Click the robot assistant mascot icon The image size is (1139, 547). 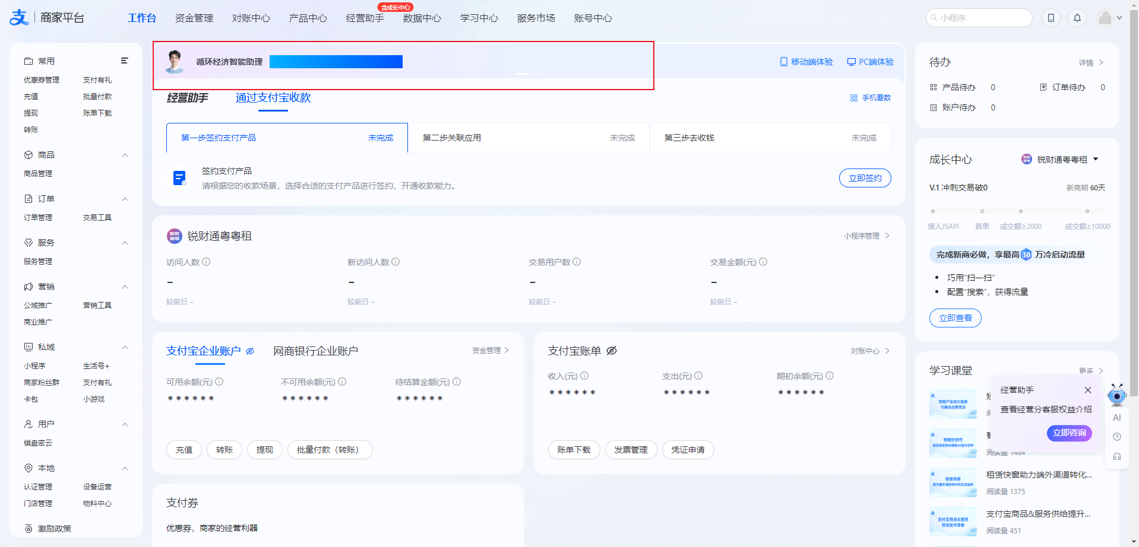coord(1116,395)
